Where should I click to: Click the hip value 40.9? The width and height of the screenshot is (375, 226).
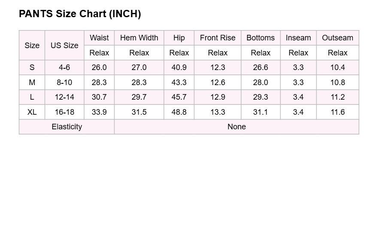[179, 67]
